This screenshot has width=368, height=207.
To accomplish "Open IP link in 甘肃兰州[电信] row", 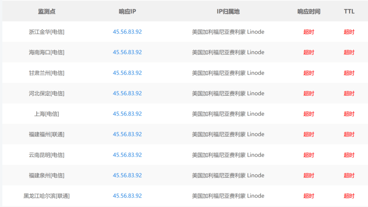I will [x=127, y=73].
